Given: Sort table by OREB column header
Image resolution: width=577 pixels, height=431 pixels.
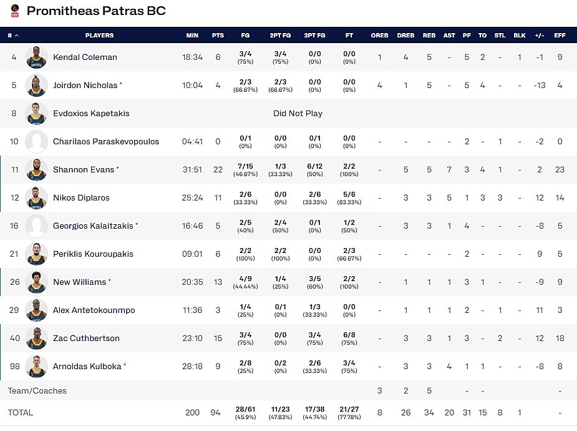Looking at the screenshot, I should click(x=379, y=36).
